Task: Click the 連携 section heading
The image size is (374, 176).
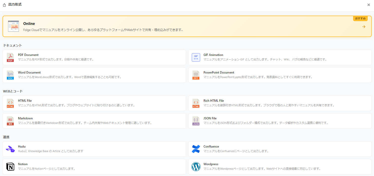Action: 7,137
